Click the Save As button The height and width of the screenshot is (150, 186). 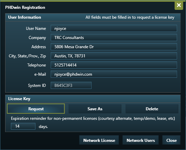(95, 109)
